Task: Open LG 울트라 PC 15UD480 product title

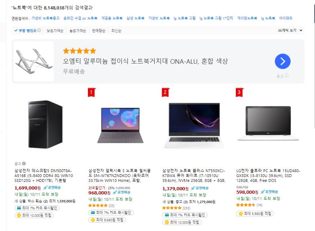Action: tap(268, 176)
